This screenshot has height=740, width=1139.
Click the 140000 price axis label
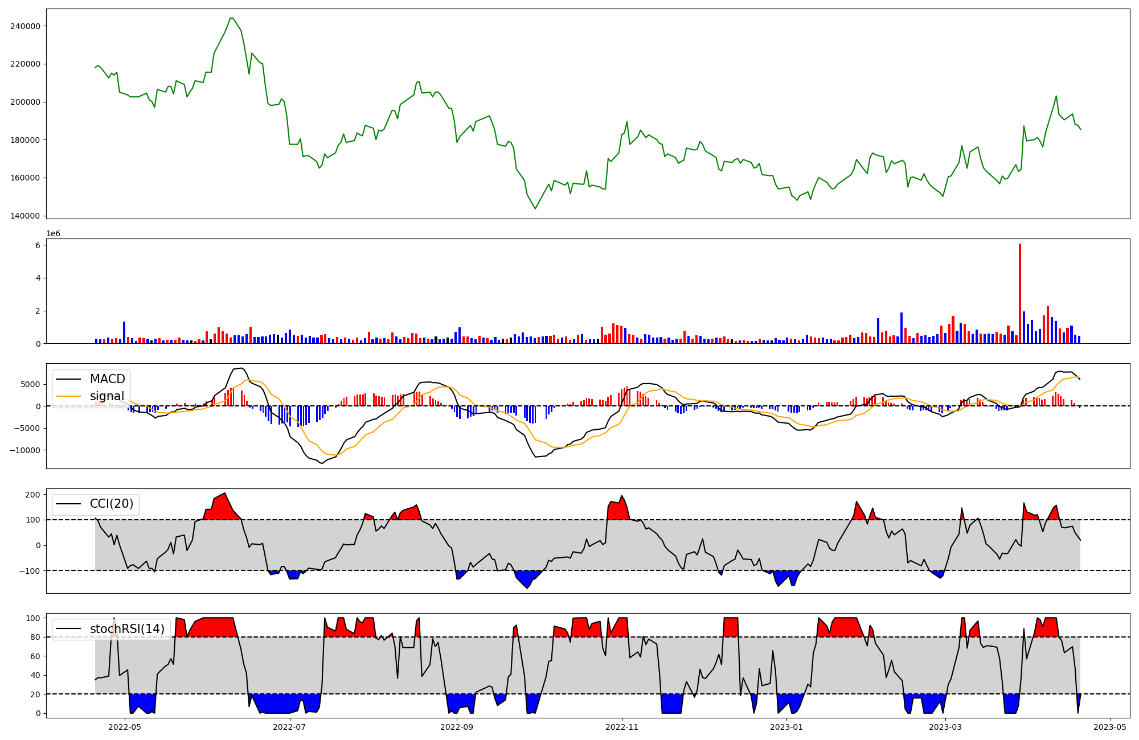(25, 216)
